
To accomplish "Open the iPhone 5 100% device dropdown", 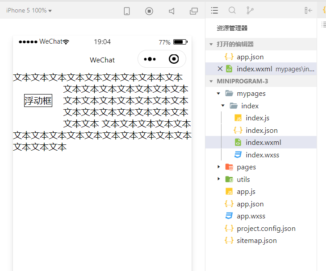I will pos(29,10).
